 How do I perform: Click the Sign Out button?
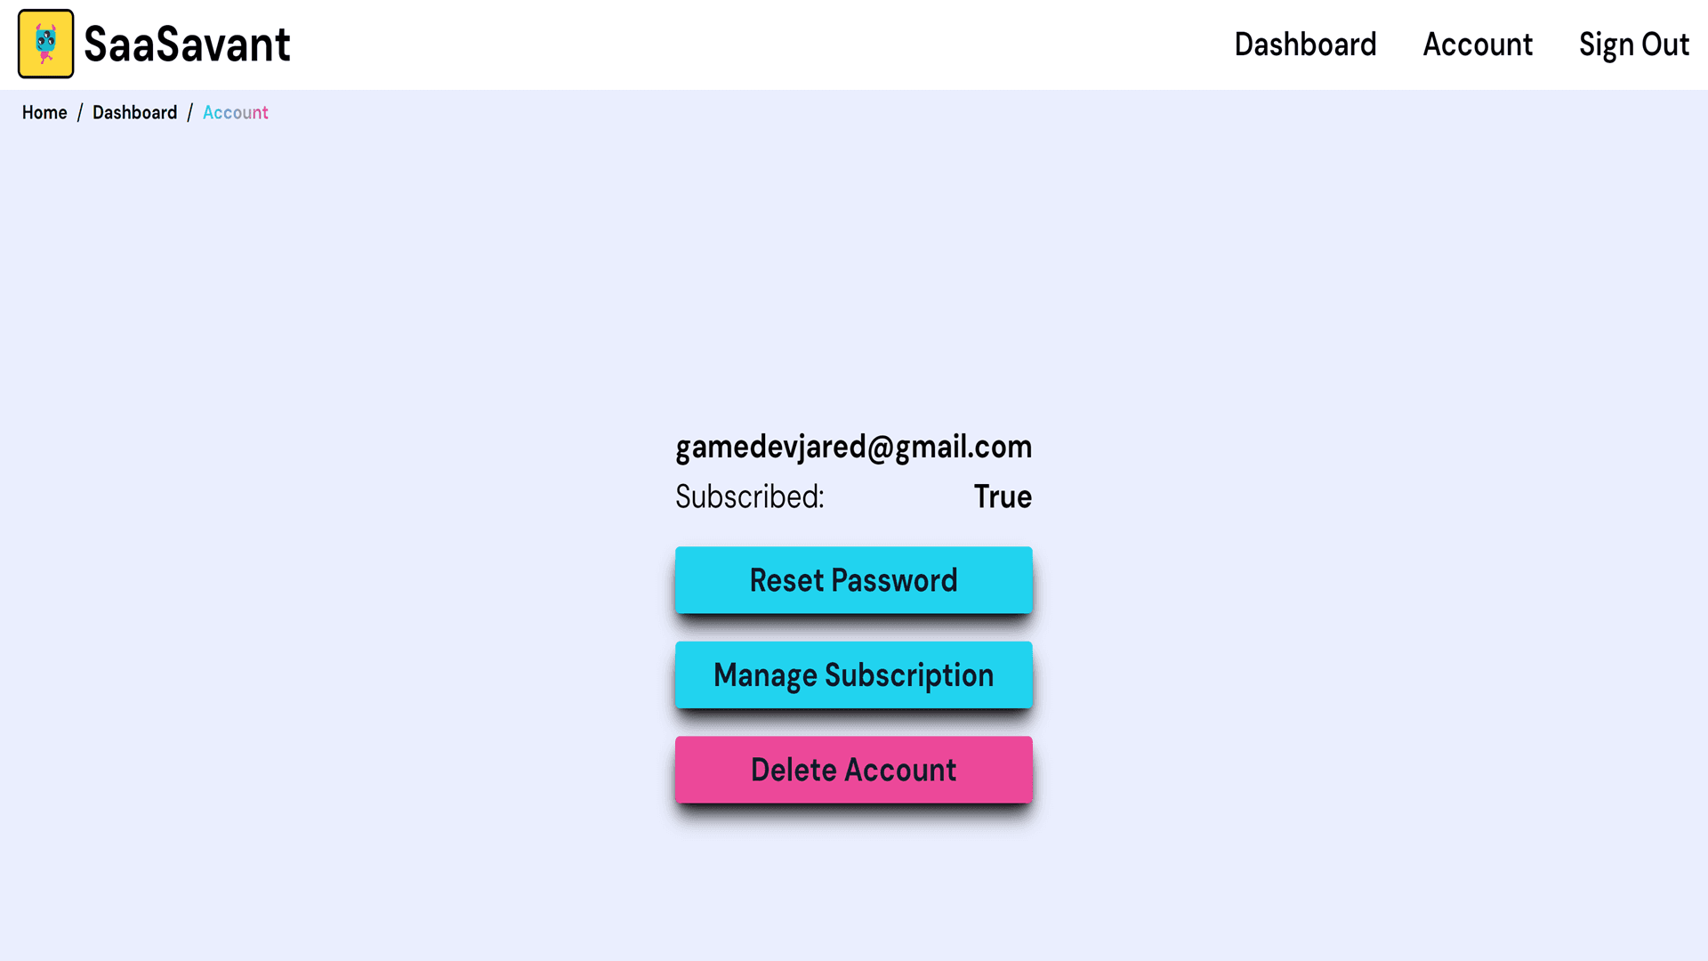click(1634, 44)
